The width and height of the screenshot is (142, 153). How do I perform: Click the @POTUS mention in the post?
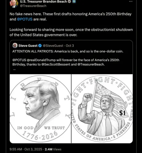(25, 19)
